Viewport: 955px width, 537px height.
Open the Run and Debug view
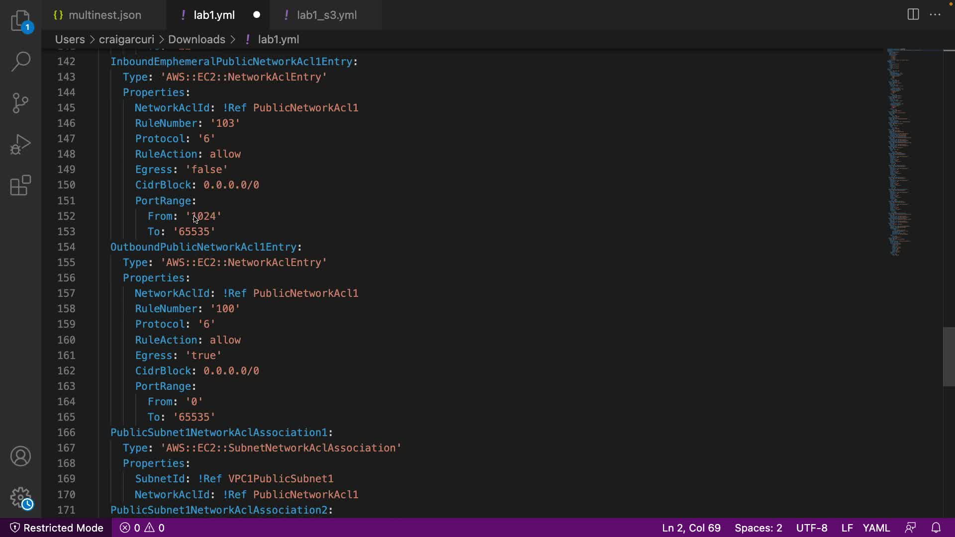[x=21, y=145]
